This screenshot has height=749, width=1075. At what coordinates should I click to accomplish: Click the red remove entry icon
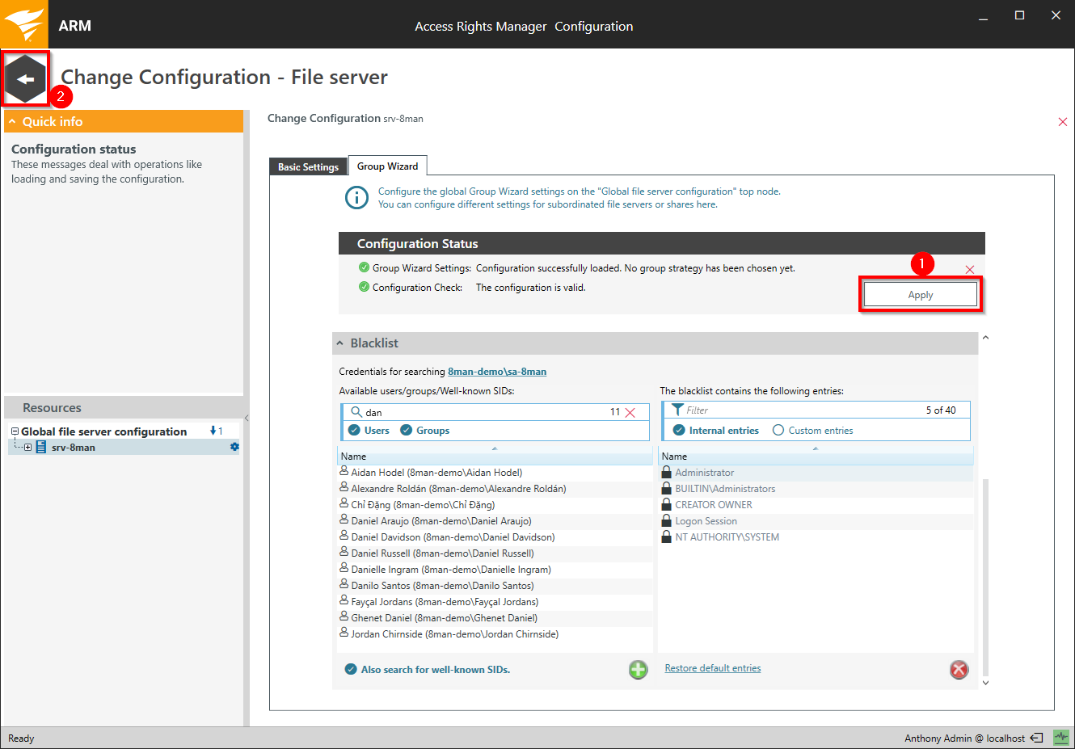[x=959, y=670]
